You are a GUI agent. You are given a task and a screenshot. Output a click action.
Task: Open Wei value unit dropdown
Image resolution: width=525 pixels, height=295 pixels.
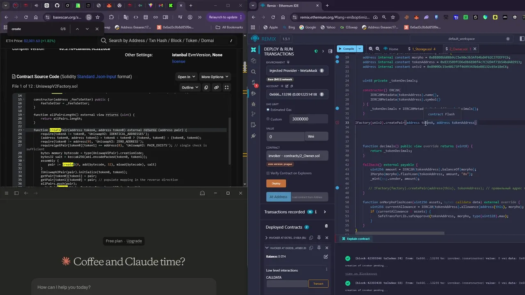point(317,136)
